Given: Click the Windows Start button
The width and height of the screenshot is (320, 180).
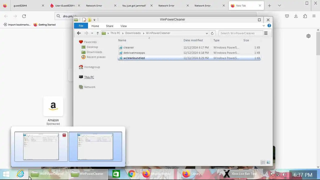Looking at the screenshot, I should coord(6,174).
